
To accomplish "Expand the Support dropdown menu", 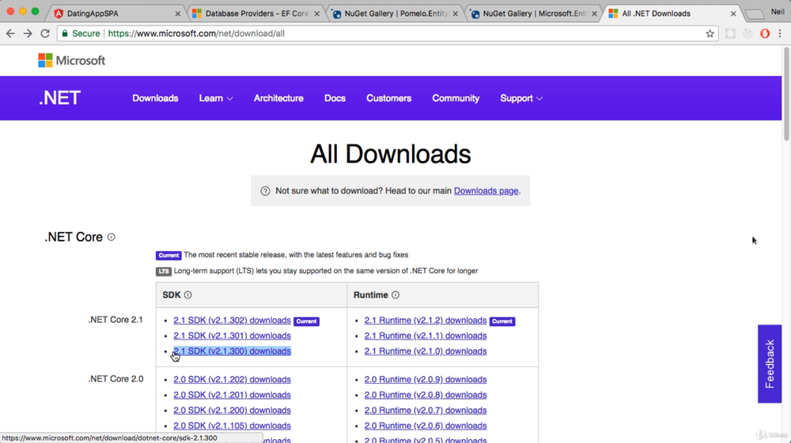I will pos(521,98).
